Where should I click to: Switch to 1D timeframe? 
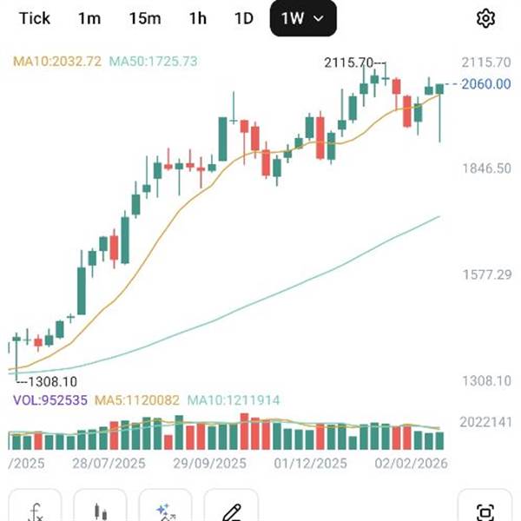[x=244, y=18]
